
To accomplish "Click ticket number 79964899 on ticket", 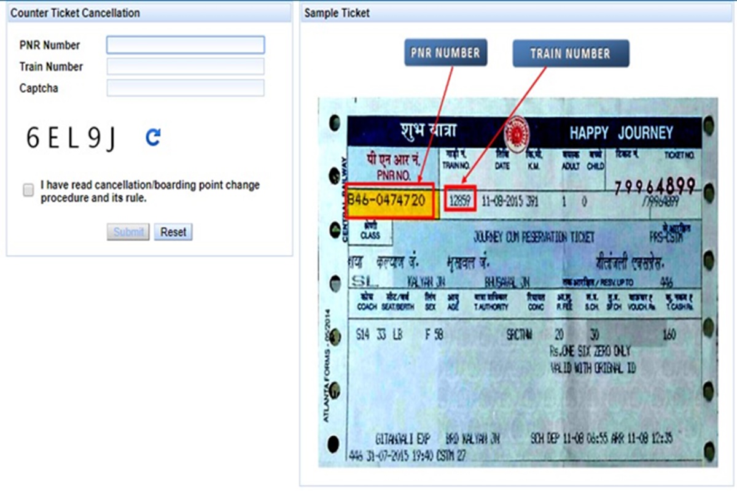I will coord(655,186).
